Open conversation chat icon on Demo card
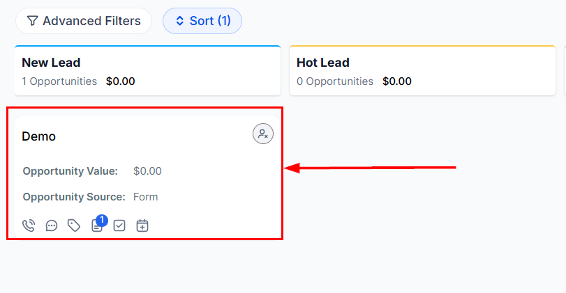566x293 pixels. [x=52, y=225]
